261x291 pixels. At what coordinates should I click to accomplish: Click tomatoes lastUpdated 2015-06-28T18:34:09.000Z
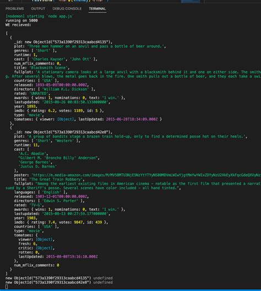[132, 119]
